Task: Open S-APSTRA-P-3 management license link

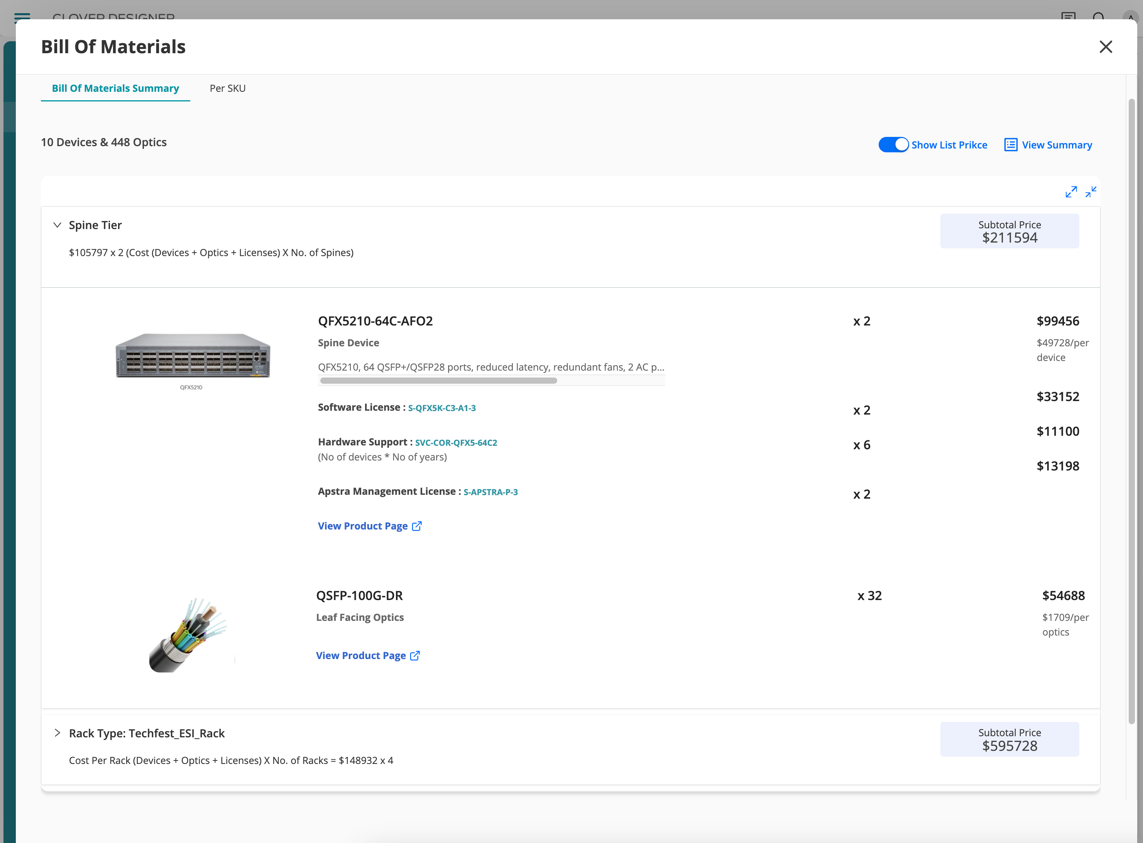Action: coord(490,492)
